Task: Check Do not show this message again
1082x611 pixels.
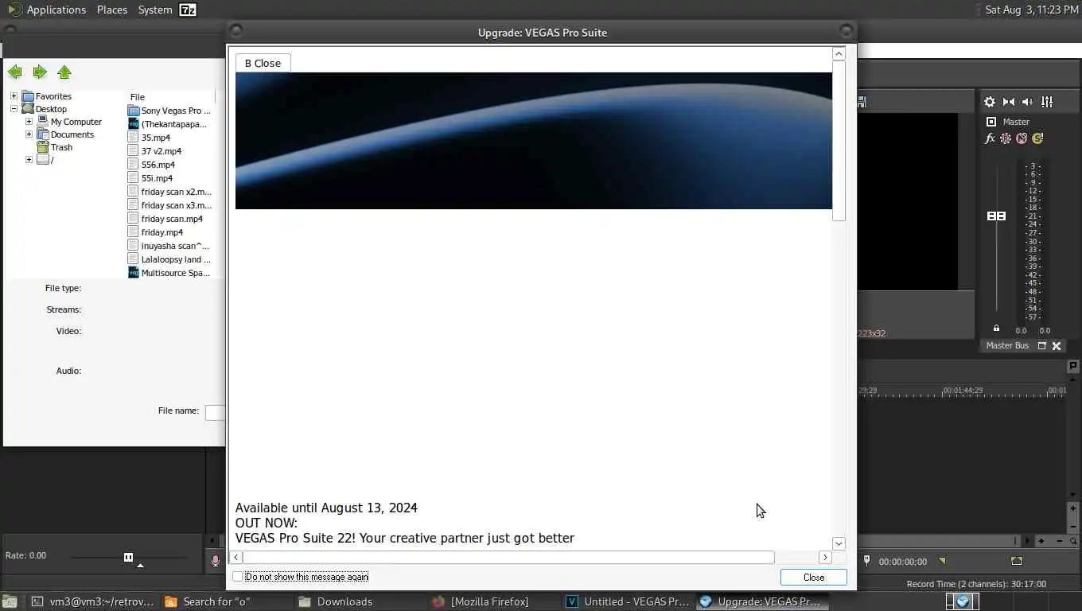Action: 238,577
